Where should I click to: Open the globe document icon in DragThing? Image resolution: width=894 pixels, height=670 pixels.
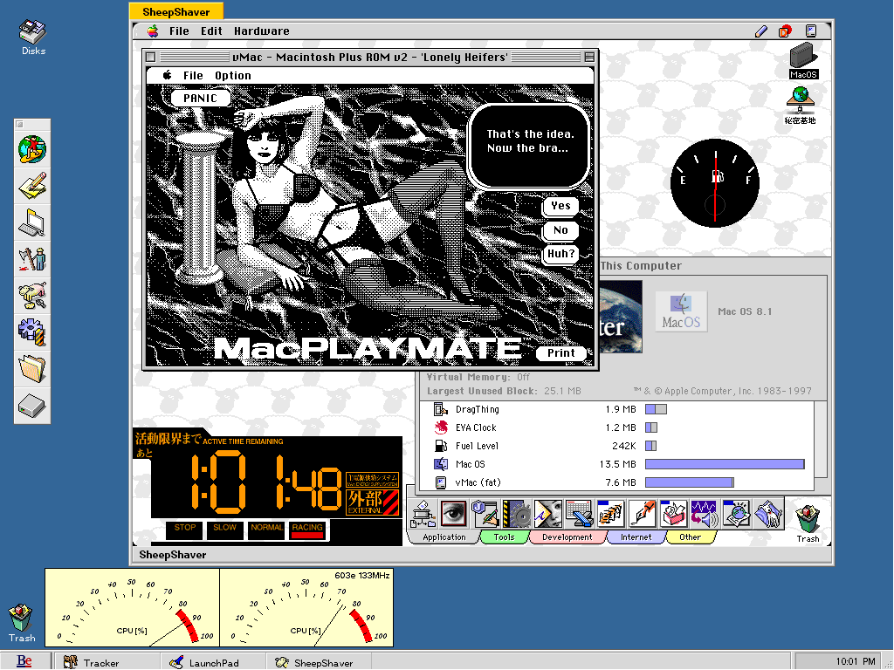[x=735, y=514]
